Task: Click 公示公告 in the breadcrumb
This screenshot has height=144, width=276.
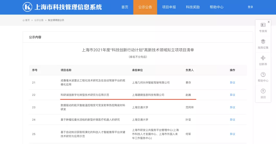Action: (39, 20)
